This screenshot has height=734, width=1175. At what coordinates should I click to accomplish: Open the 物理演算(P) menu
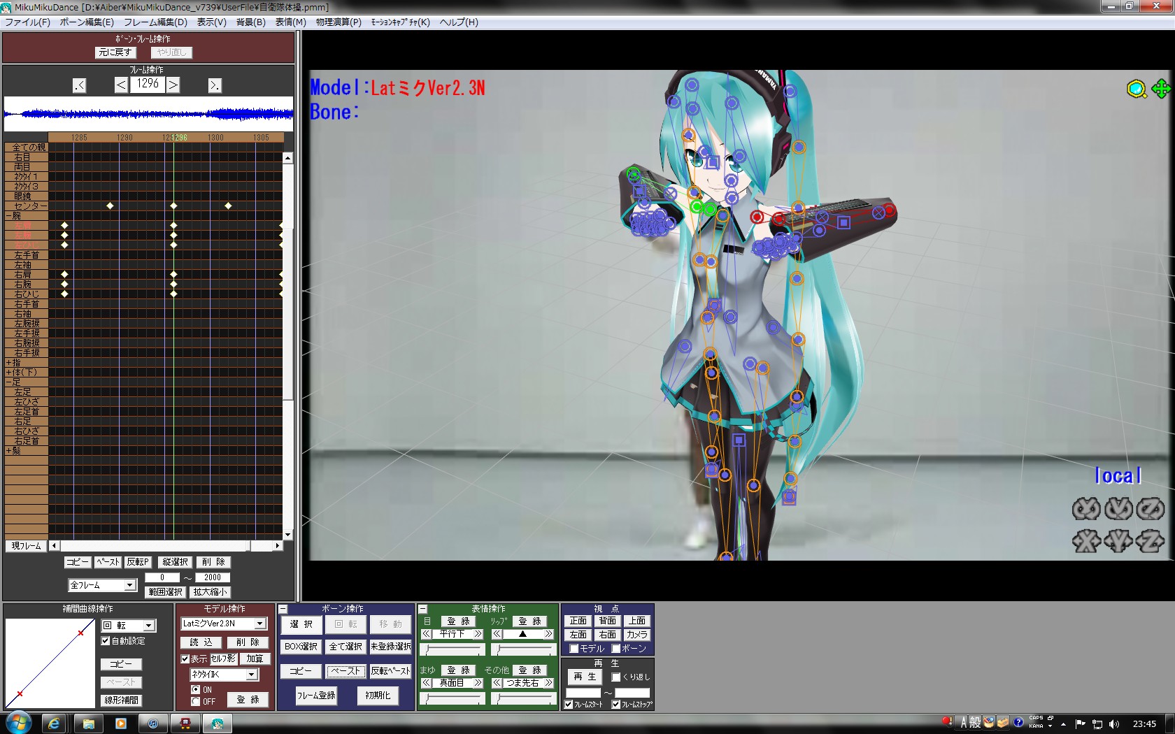[x=339, y=22]
